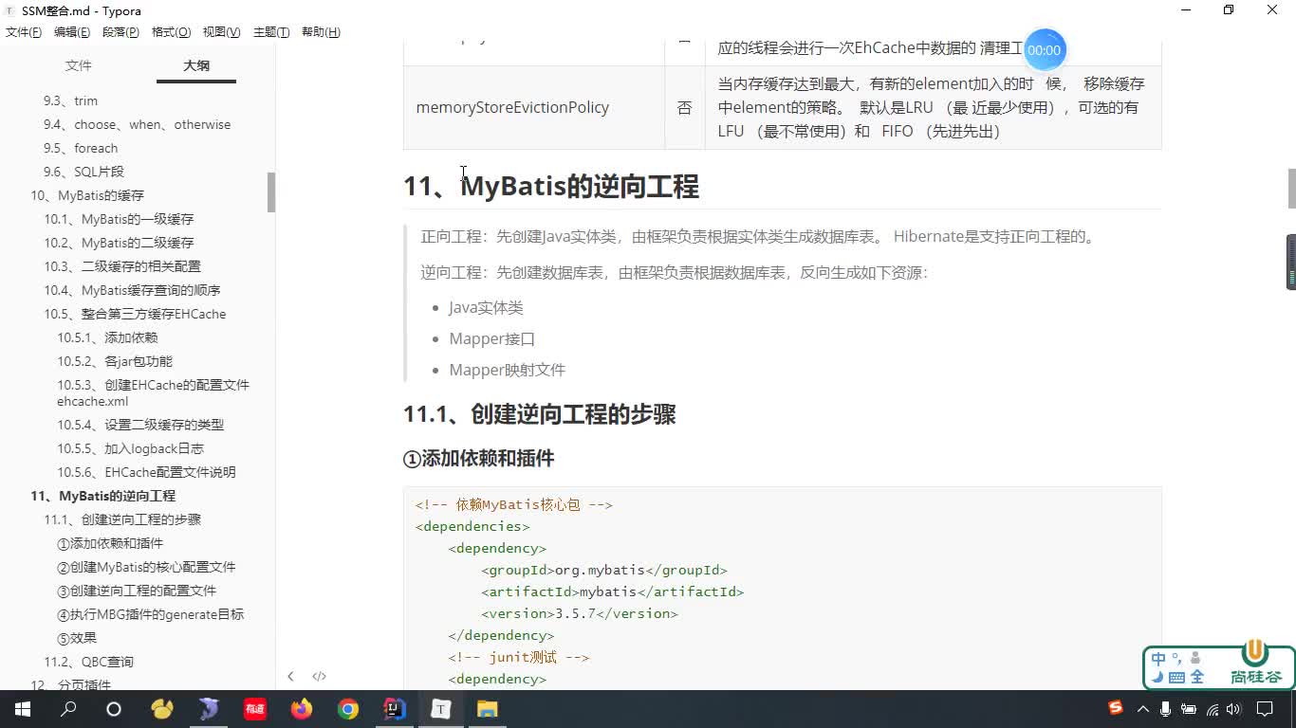The width and height of the screenshot is (1296, 728).
Task: Click the outline sidebar scrollbar thumb
Action: [x=271, y=192]
